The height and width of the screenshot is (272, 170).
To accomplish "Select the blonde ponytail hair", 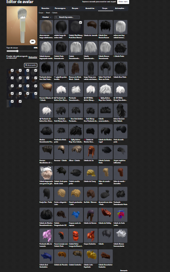I will coord(106,173).
